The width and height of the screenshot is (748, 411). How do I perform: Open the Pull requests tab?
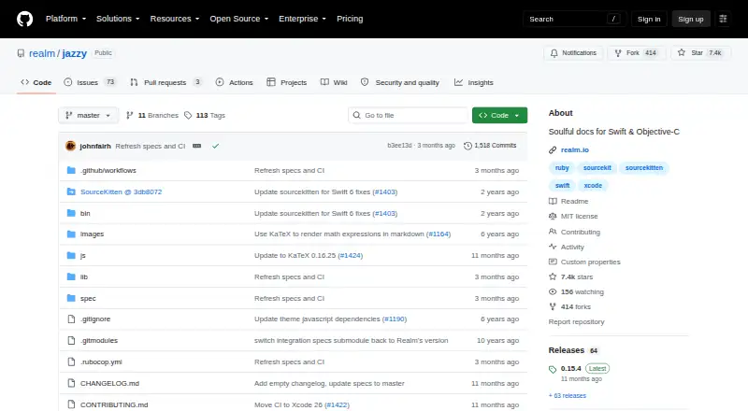pyautogui.click(x=165, y=82)
